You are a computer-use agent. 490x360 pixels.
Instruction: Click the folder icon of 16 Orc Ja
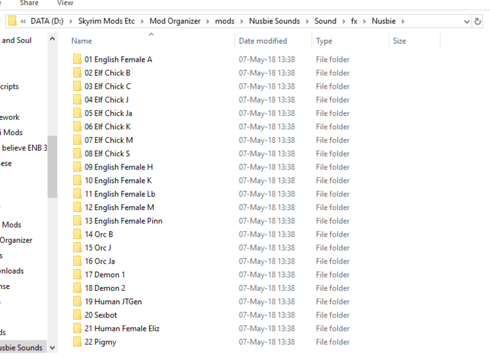(77, 261)
